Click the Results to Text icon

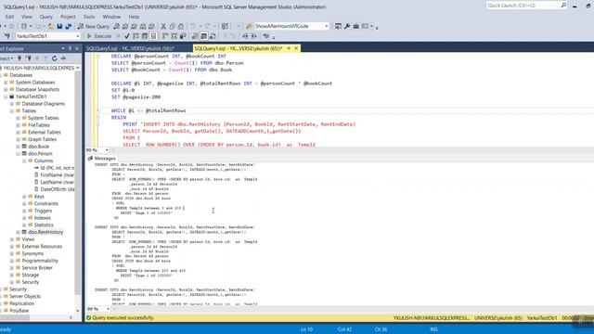pyautogui.click(x=195, y=36)
